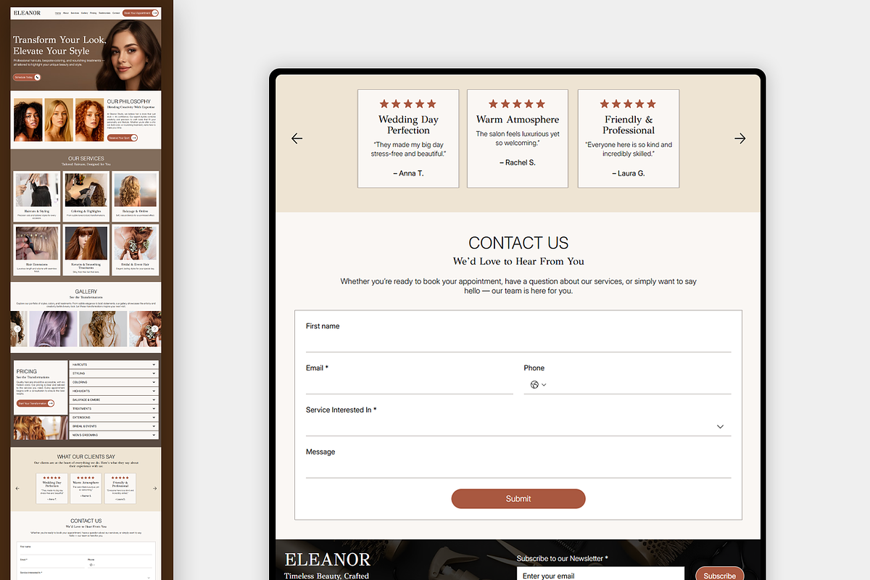Click the Schedule Today hero button
Viewport: 870px width, 580px height.
coord(27,77)
